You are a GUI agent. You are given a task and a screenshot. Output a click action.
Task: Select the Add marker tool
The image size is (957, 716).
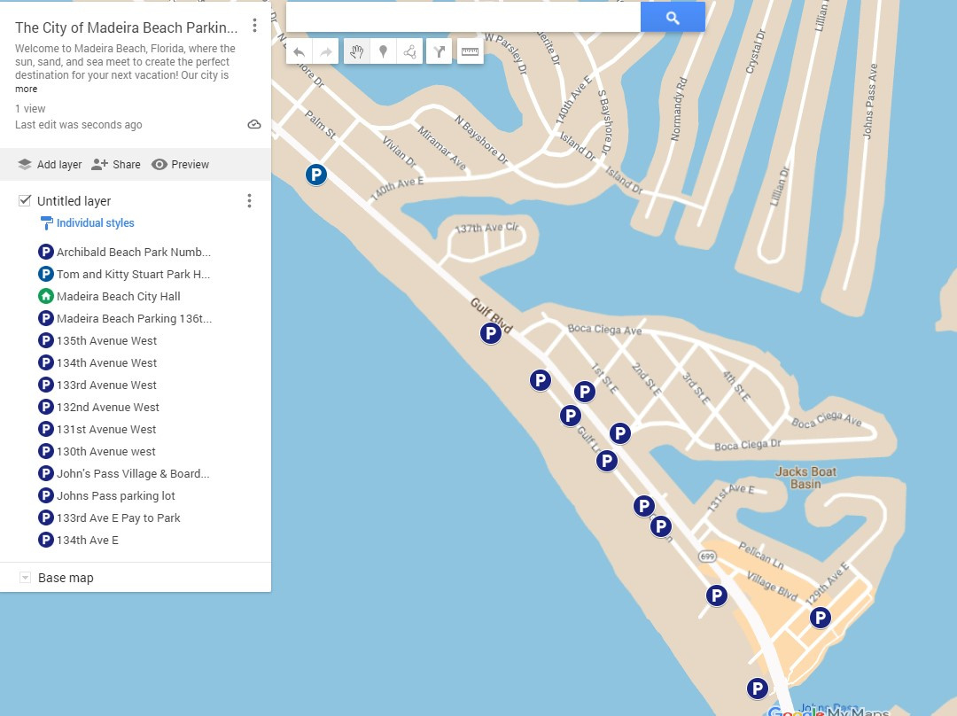[x=383, y=51]
